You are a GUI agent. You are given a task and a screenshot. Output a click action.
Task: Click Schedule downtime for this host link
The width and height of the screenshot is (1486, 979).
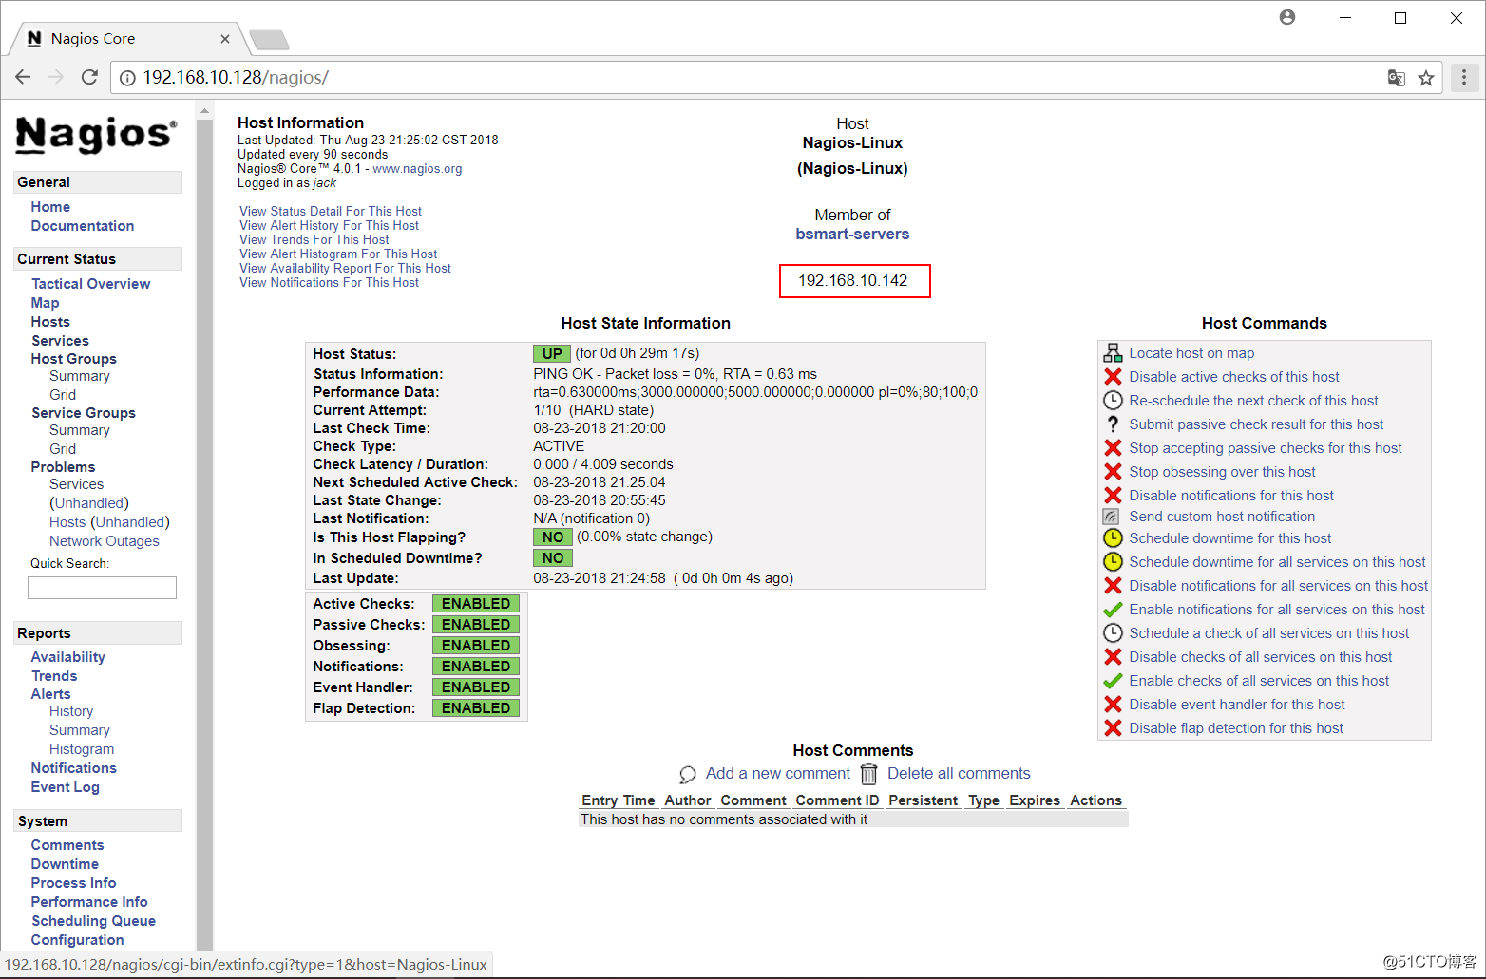pyautogui.click(x=1230, y=538)
